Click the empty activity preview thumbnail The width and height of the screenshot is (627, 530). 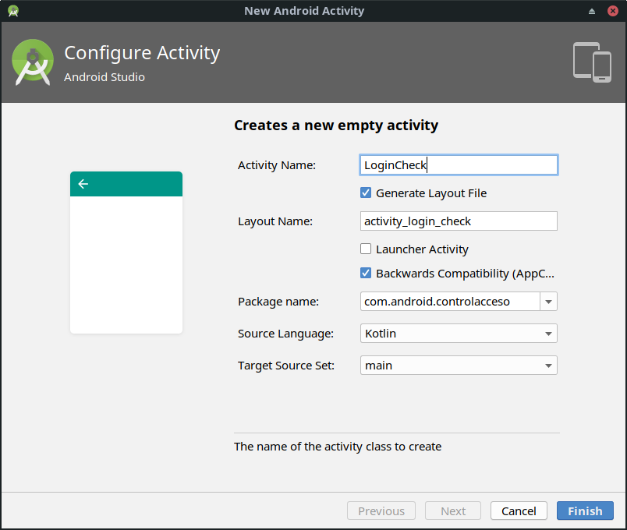pyautogui.click(x=126, y=263)
